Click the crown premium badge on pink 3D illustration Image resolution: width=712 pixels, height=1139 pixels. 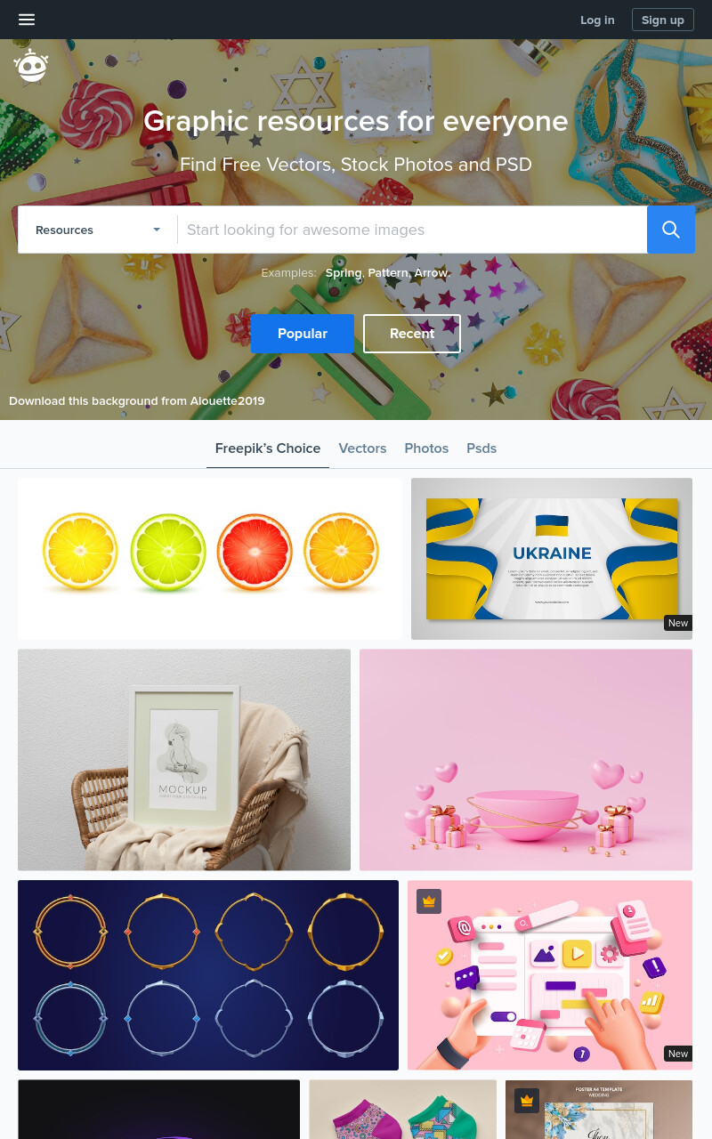tap(429, 901)
